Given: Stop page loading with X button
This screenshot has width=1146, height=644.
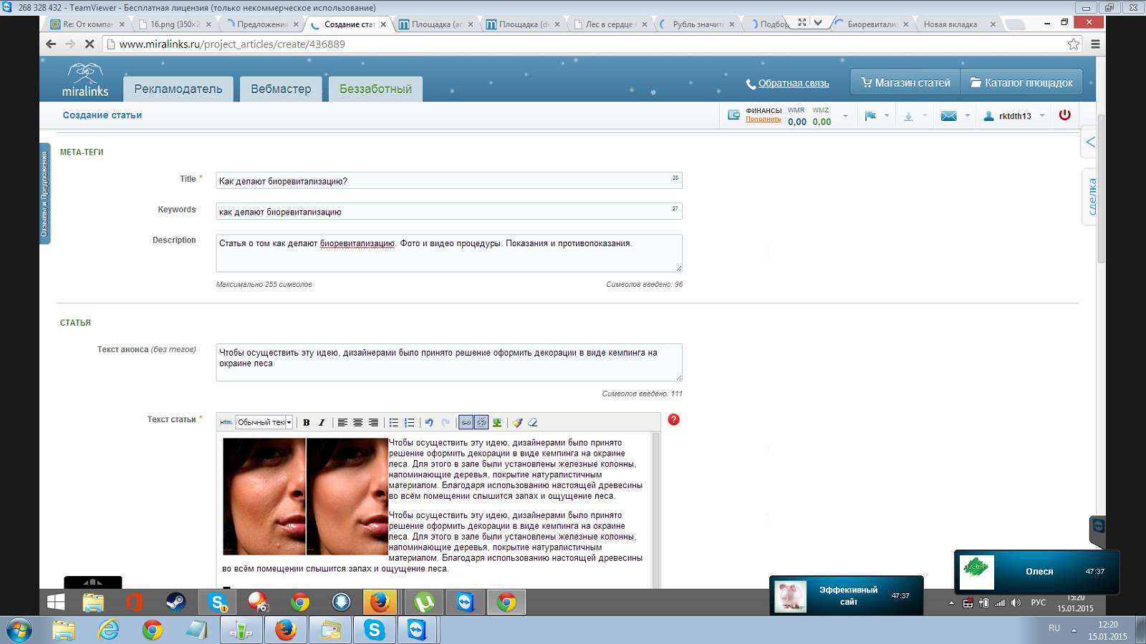Looking at the screenshot, I should coord(90,44).
